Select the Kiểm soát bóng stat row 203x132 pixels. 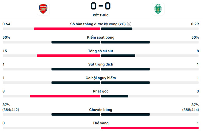pos(101,37)
